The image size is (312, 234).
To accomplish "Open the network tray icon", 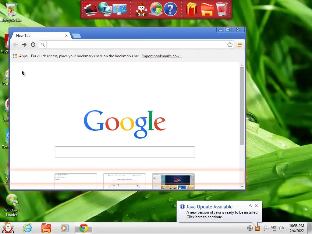I will (x=274, y=228).
